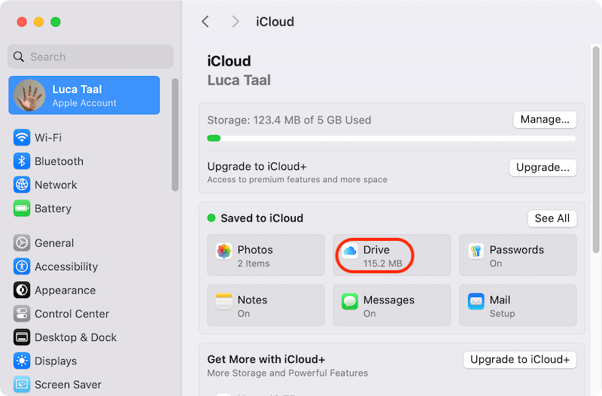Click the red close window button
Screen dimensions: 602x396
(22, 22)
